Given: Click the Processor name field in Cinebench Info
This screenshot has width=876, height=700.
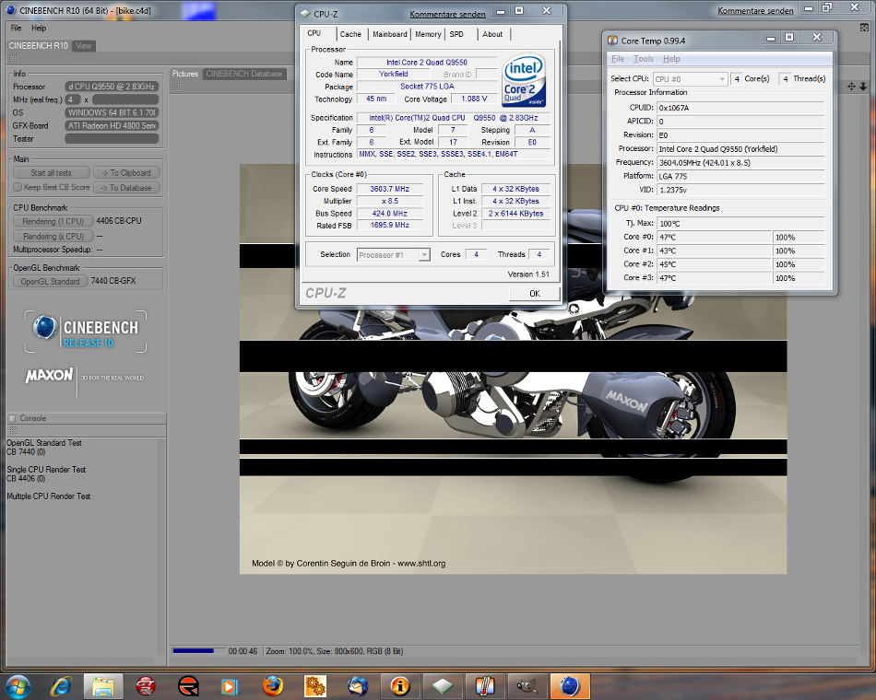Looking at the screenshot, I should coord(112,87).
